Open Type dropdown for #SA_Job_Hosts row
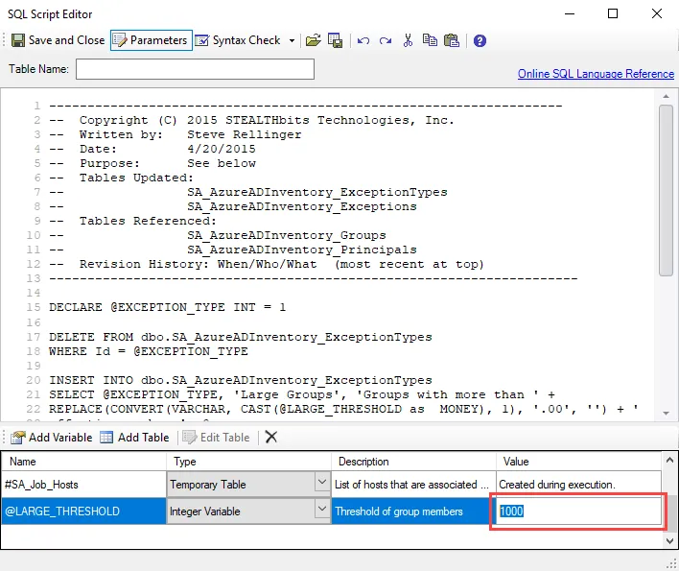679x571 pixels. pyautogui.click(x=321, y=482)
